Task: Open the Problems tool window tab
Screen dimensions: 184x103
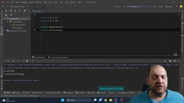Action: pyautogui.click(x=68, y=93)
